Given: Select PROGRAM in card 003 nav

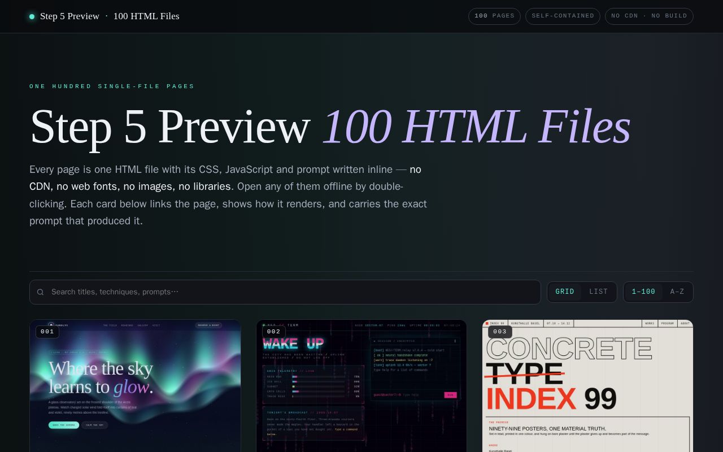Looking at the screenshot, I should pyautogui.click(x=667, y=324).
